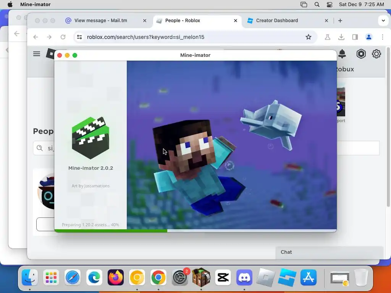Open the Trash in the Dock
The height and width of the screenshot is (293, 391).
click(361, 277)
